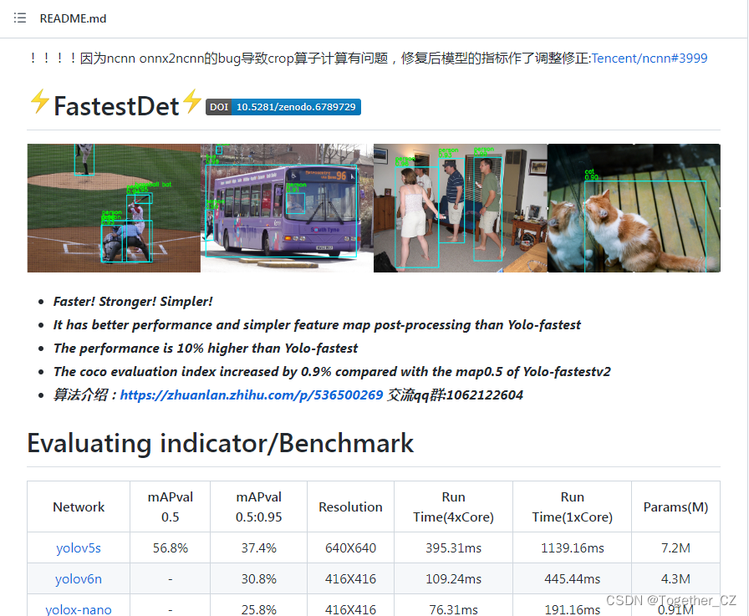Image resolution: width=749 pixels, height=616 pixels.
Task: Click the coco evaluation index bullet text
Action: pos(332,371)
